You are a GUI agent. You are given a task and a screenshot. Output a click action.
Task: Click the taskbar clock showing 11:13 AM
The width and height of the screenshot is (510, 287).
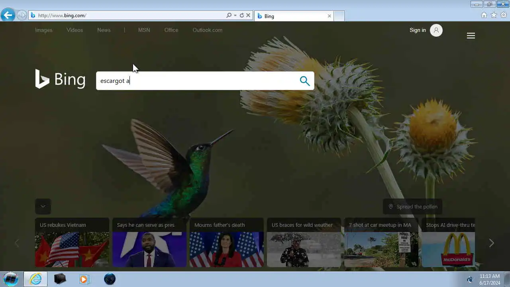pos(490,279)
